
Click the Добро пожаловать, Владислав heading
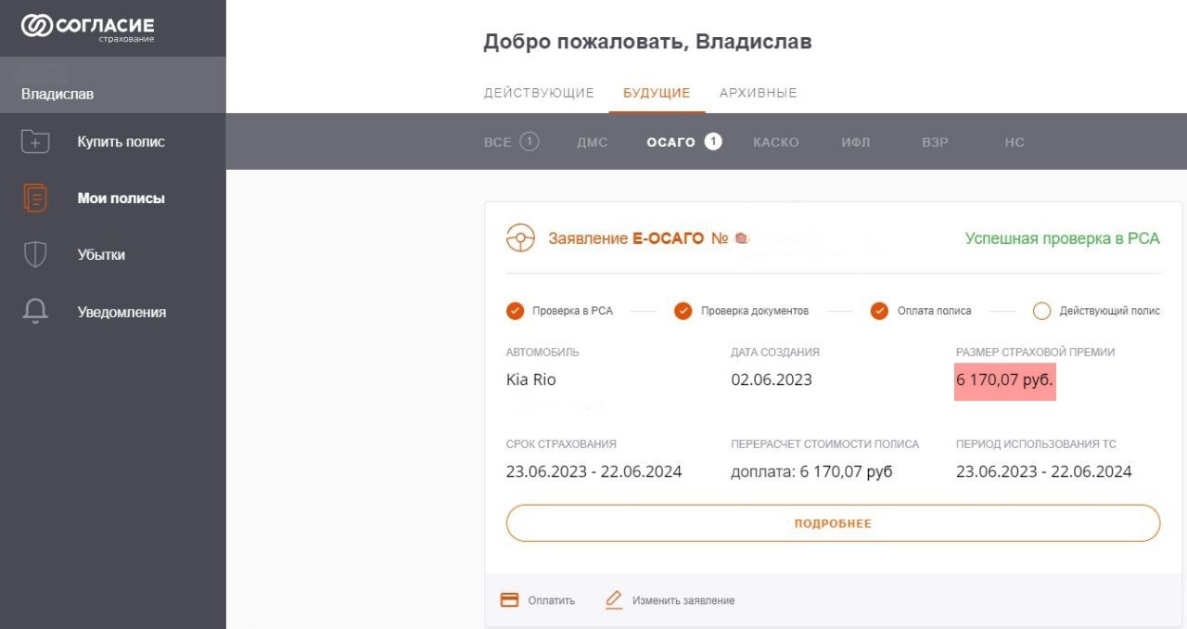[647, 42]
